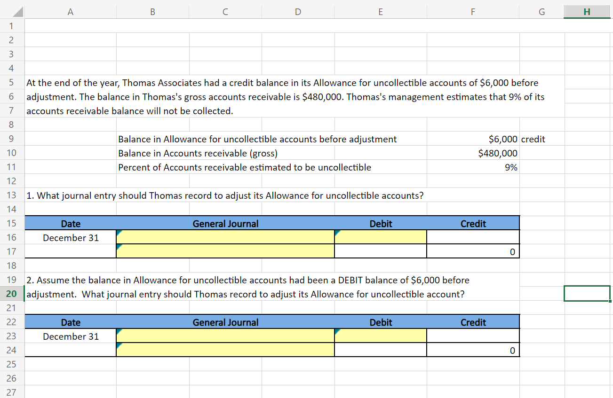Select the $6,000 allowance balance cell
This screenshot has height=398, width=613.
[x=473, y=139]
